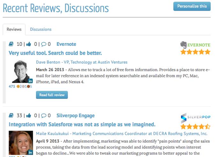
Task: Click LinkedIn badge on Dave Benton's photo
Action: point(30,81)
